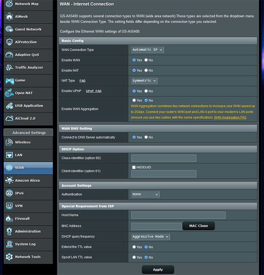The width and height of the screenshot is (264, 275).
Task: Open the Firewall section icon
Action: point(9,219)
